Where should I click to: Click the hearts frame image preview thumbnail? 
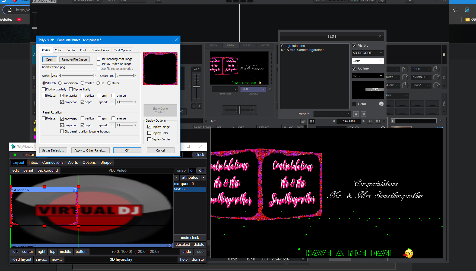160,69
